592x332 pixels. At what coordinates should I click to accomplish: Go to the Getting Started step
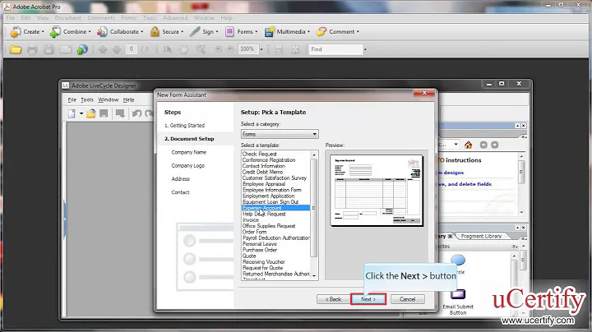185,125
